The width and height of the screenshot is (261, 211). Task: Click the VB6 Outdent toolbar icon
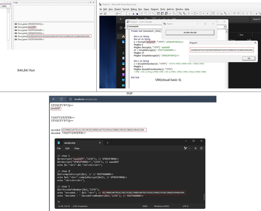(x=238, y=13)
